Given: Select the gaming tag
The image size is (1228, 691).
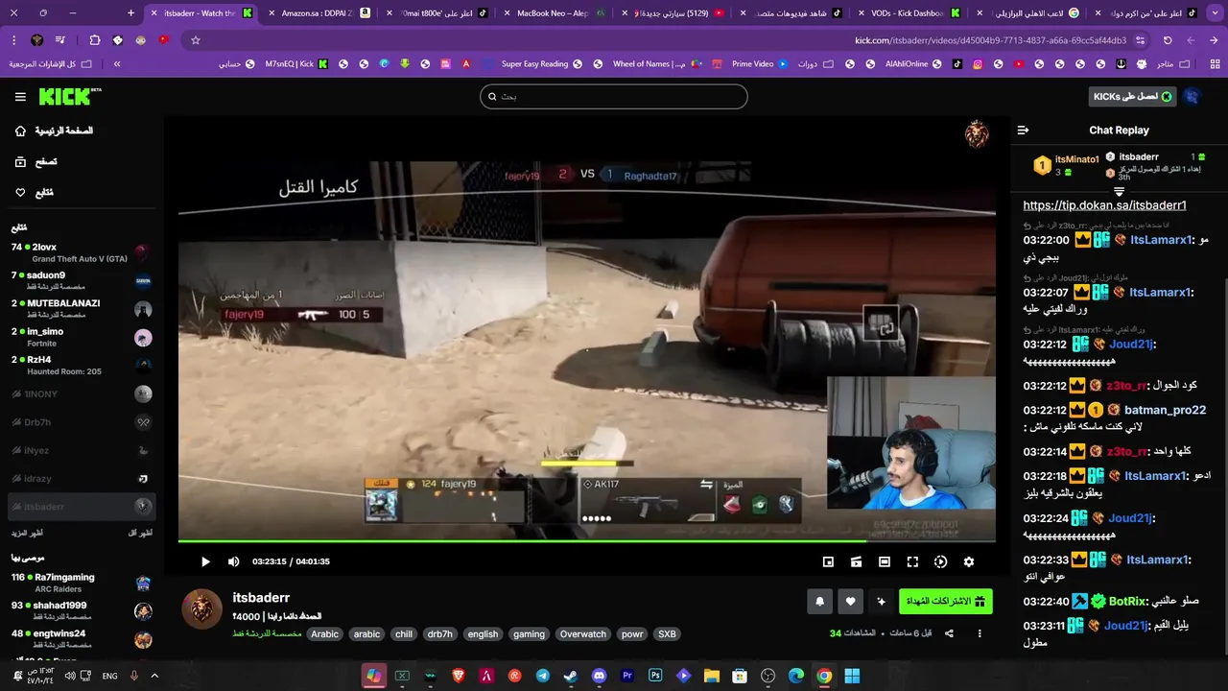Looking at the screenshot, I should [529, 634].
